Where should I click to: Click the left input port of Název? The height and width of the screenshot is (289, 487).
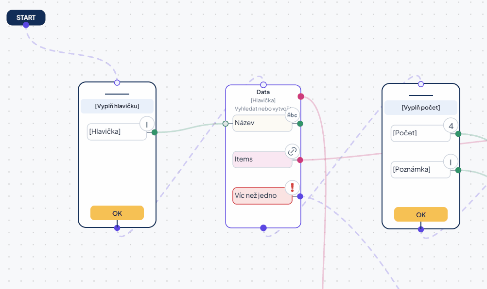[x=226, y=124]
